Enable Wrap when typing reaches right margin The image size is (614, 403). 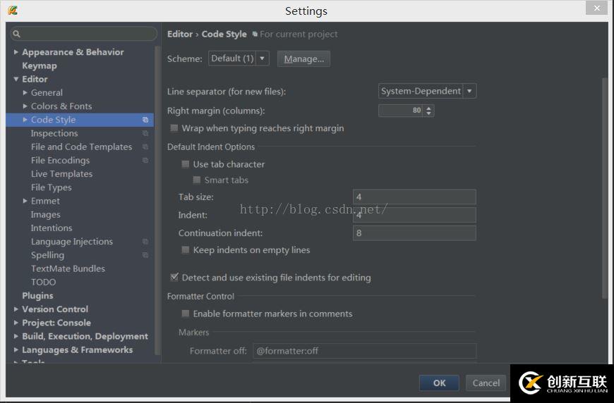(174, 128)
